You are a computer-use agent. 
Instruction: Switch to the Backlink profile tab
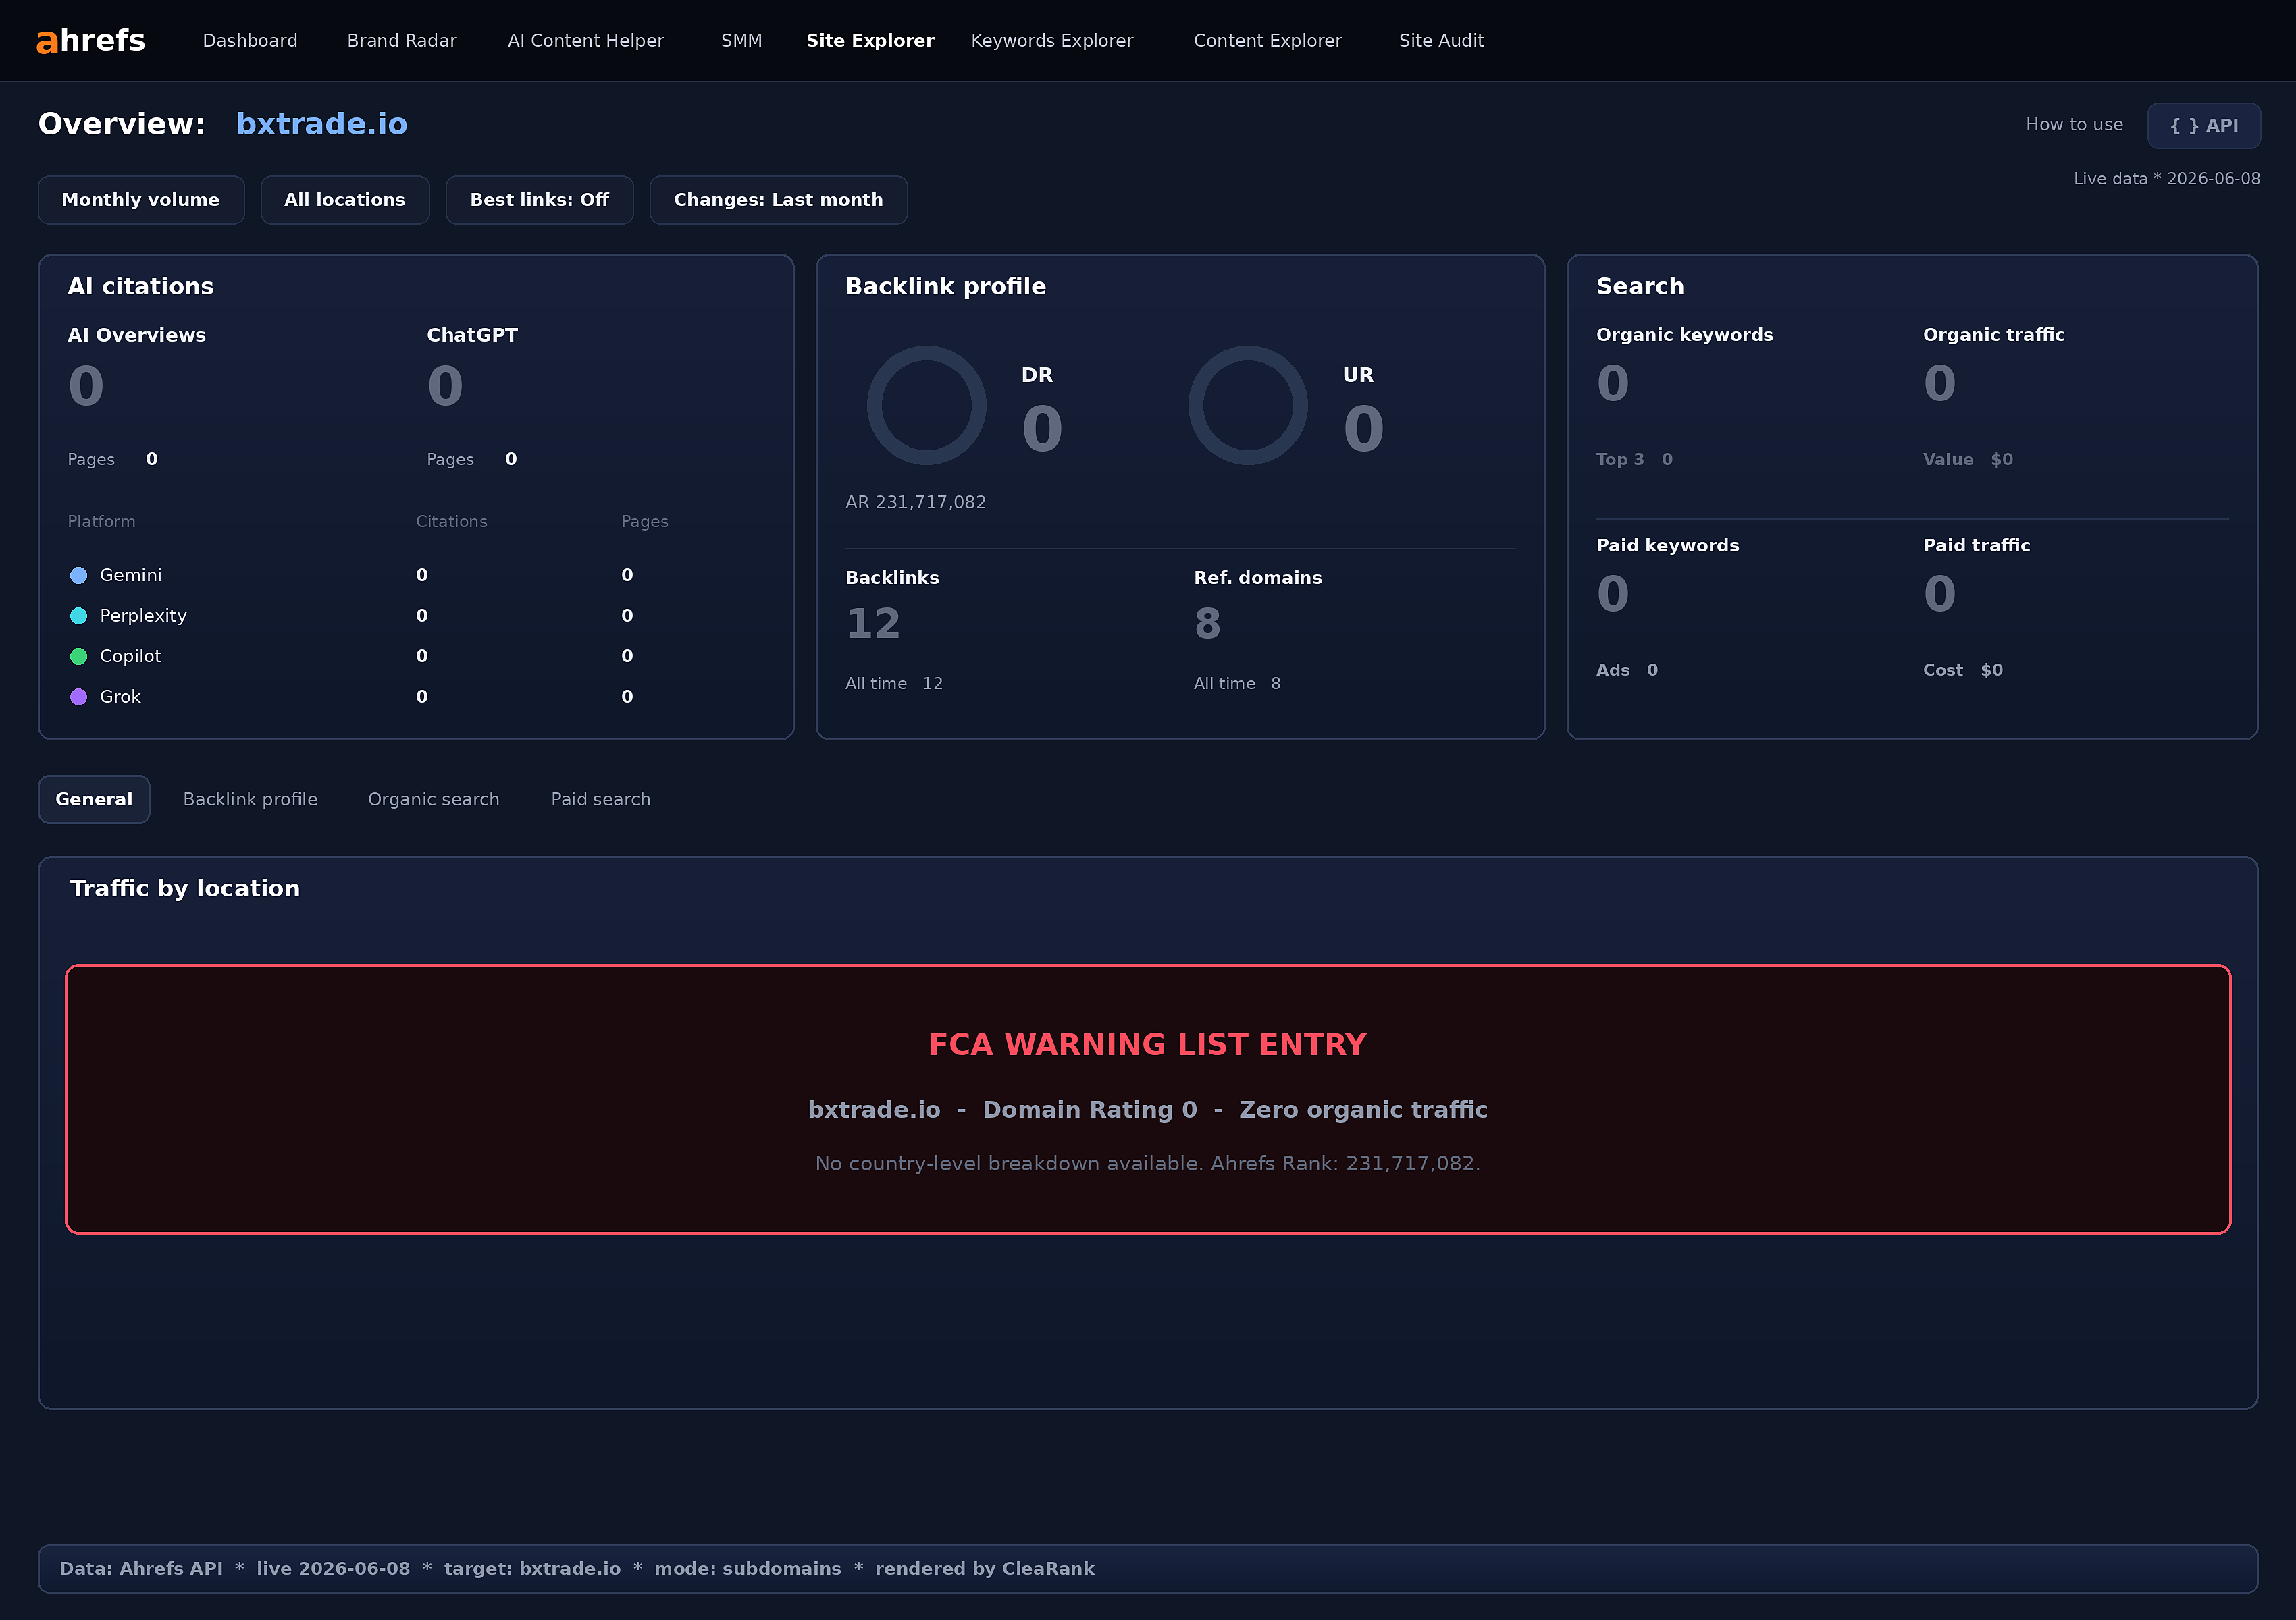[x=250, y=799]
